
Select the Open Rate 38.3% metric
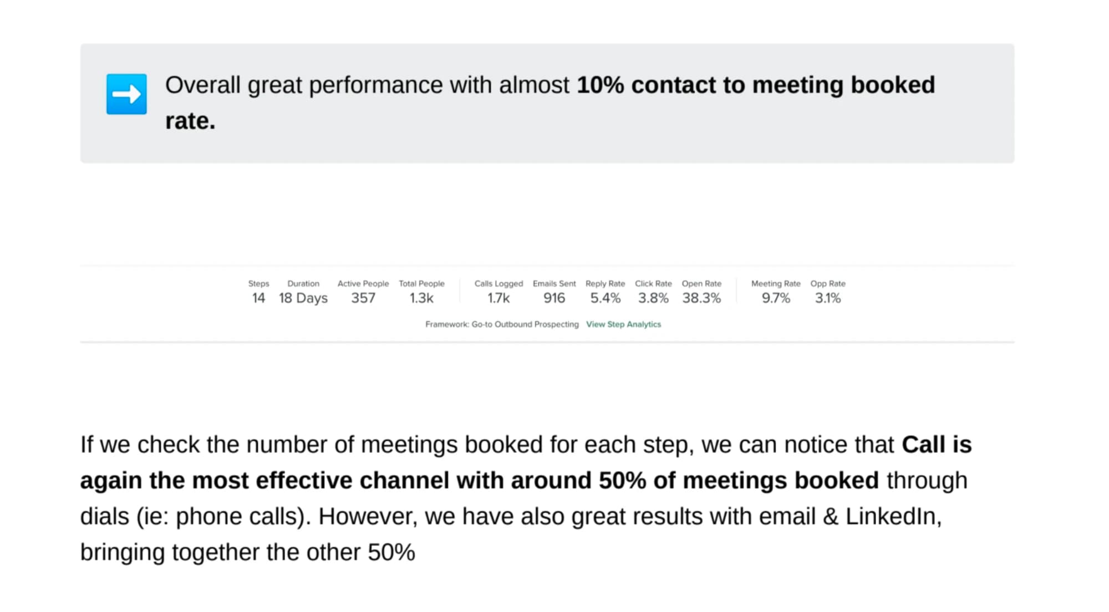tap(701, 292)
